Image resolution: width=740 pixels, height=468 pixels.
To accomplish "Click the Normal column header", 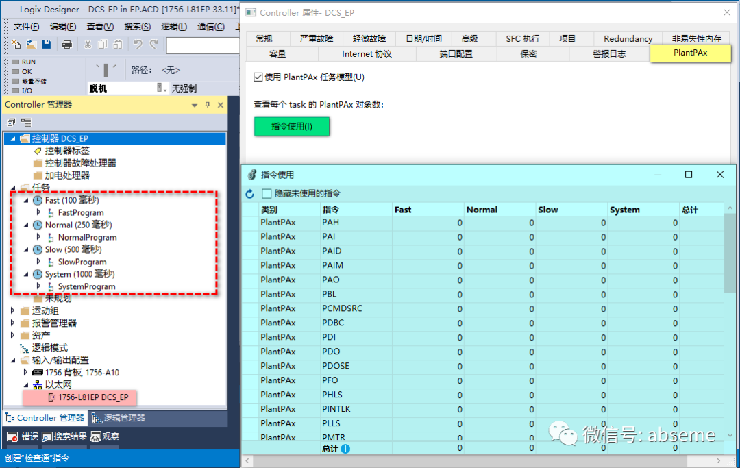I will point(500,210).
